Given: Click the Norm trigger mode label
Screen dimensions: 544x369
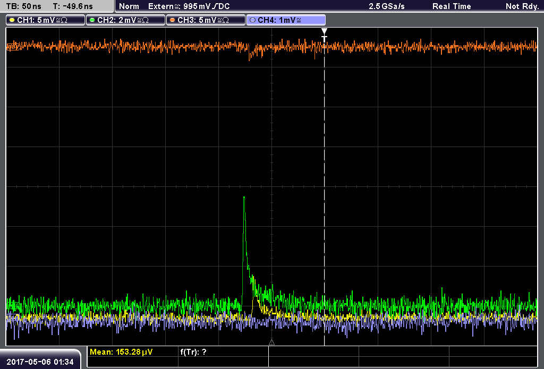Looking at the screenshot, I should (129, 6).
